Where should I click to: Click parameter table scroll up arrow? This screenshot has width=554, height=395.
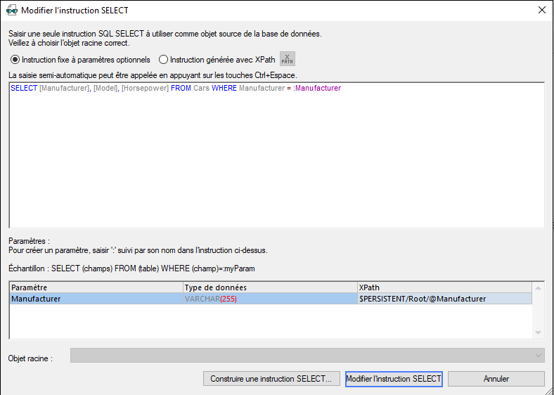(538, 288)
